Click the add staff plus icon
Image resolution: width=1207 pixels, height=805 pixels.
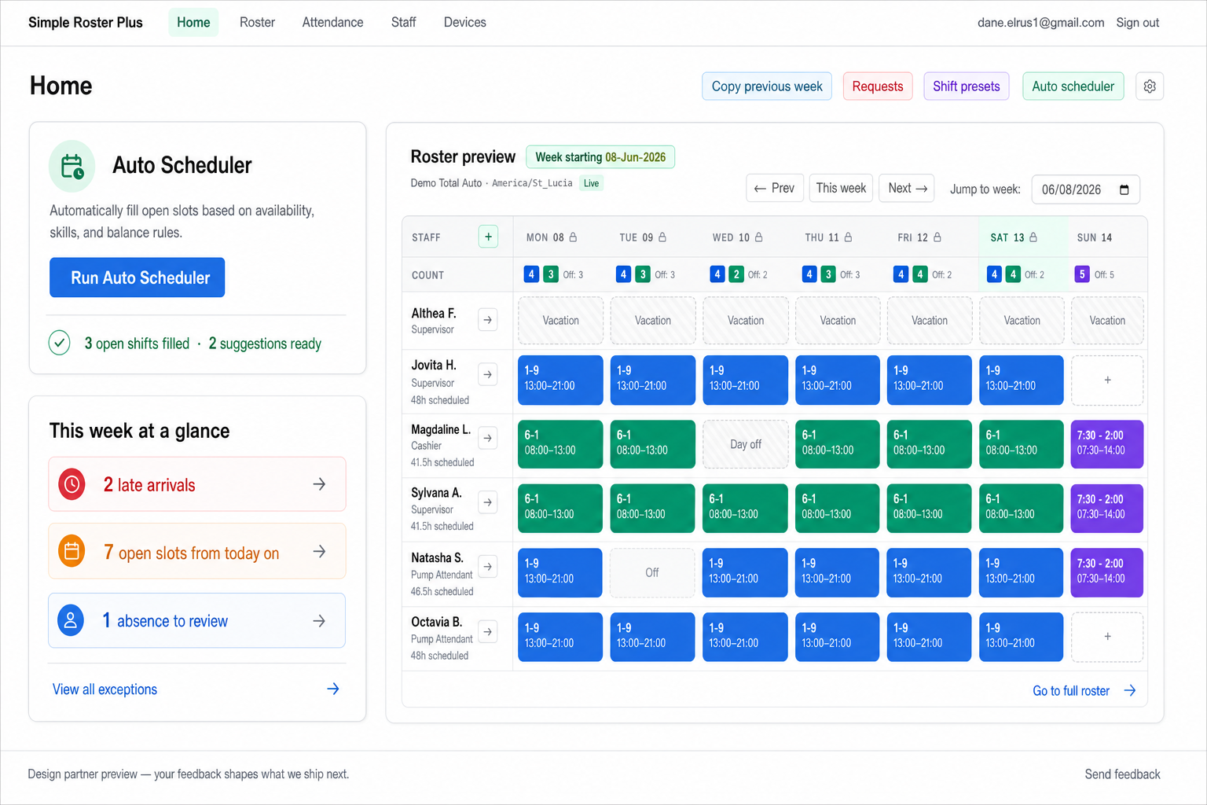[x=488, y=237]
